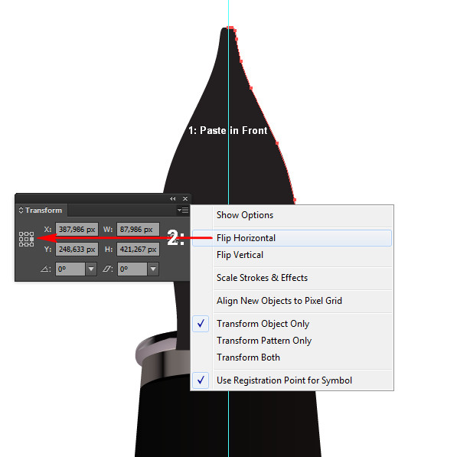
Task: Close the Transform panel with the X icon
Action: click(185, 198)
